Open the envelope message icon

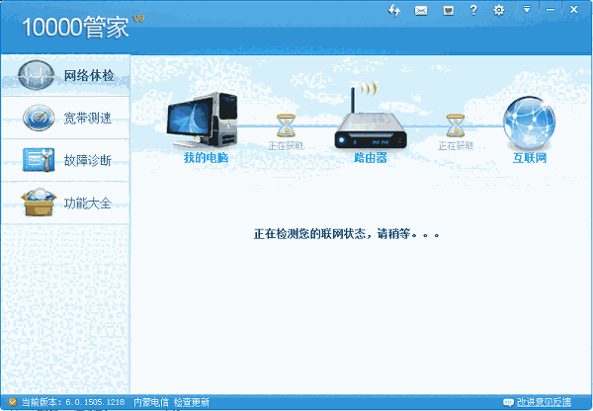421,10
